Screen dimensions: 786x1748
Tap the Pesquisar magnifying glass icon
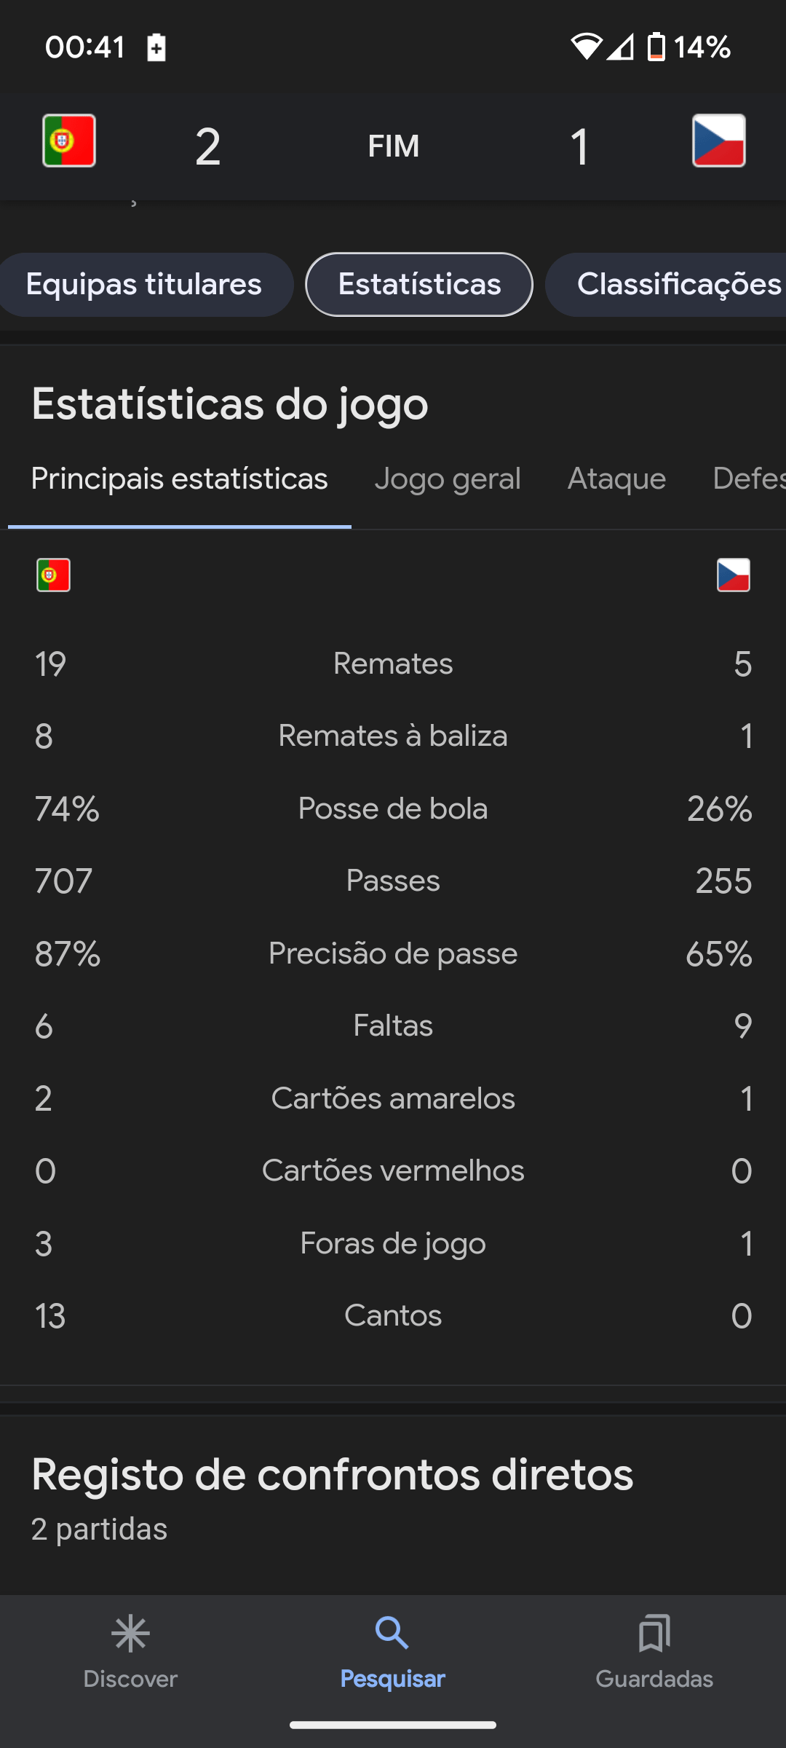[x=392, y=1634]
